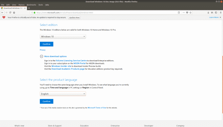Select the Download Windows 10 browser tab
This screenshot has width=223, height=127.
pos(13,8)
